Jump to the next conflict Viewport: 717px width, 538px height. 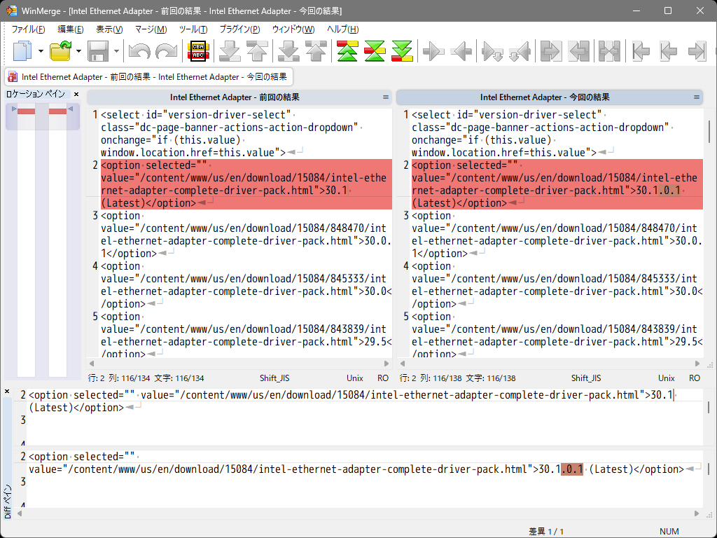pos(288,50)
